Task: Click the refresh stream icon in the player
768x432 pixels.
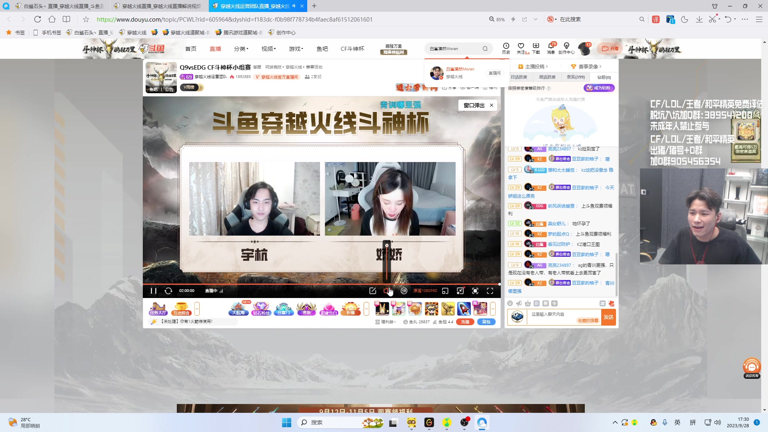Action: [x=169, y=291]
